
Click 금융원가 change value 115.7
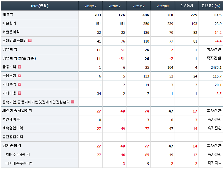[217, 76]
